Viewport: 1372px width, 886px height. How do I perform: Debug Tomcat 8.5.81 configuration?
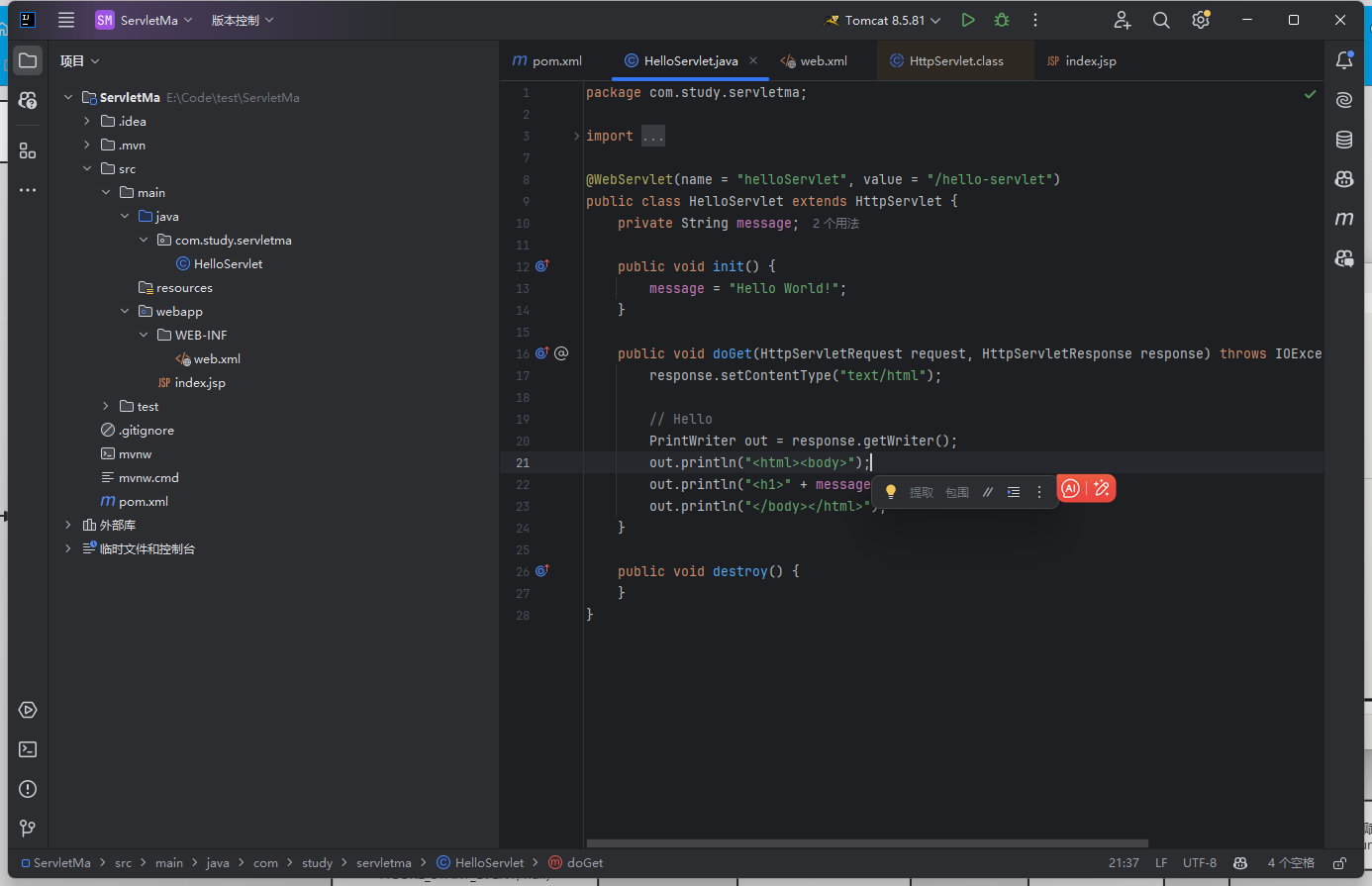(1002, 20)
